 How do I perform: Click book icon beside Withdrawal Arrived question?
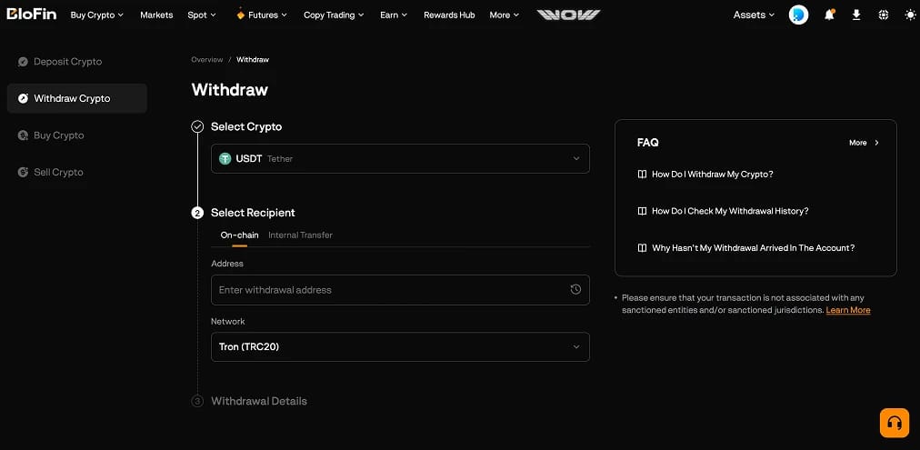tap(642, 247)
